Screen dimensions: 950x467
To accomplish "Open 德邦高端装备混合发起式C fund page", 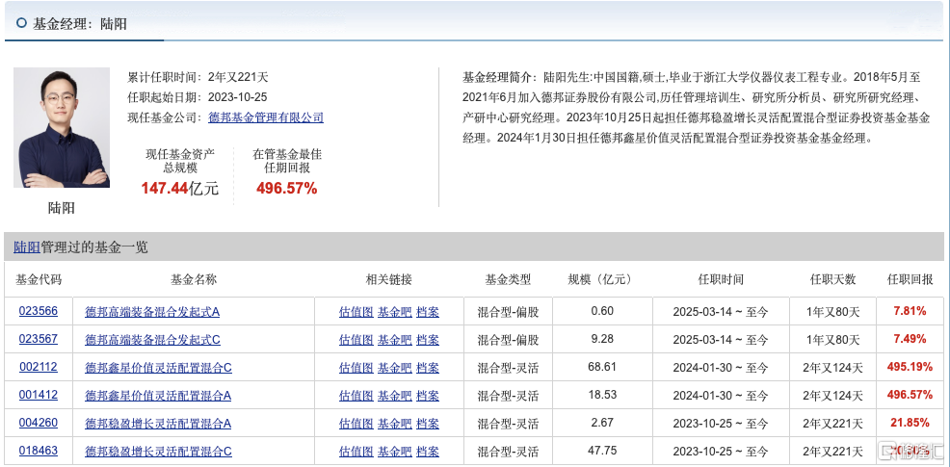I will (x=152, y=340).
